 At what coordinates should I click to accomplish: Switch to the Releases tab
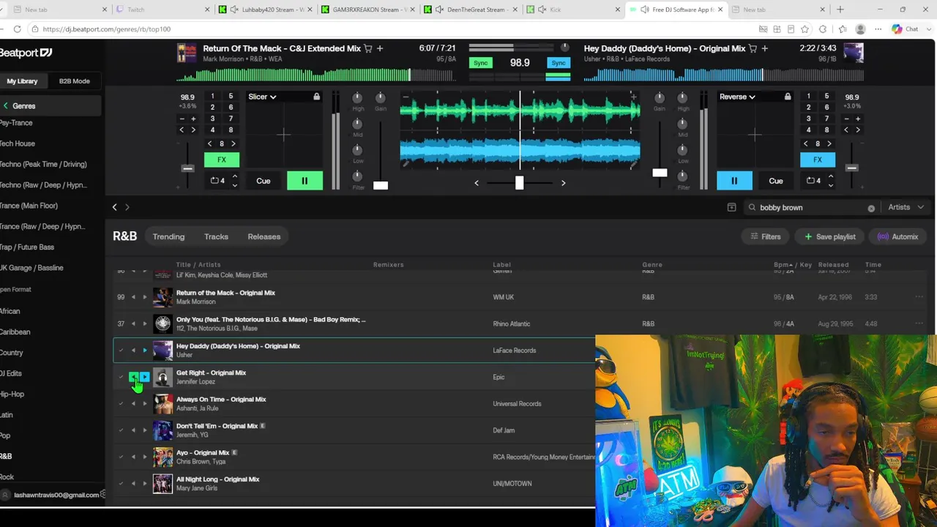click(264, 236)
